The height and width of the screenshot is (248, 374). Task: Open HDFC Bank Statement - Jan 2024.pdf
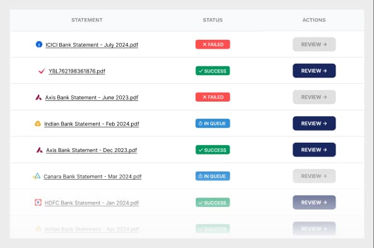click(91, 203)
